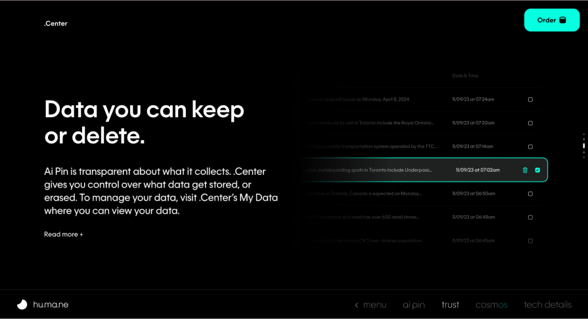Navigate to tech details
588x319 pixels.
click(x=547, y=305)
